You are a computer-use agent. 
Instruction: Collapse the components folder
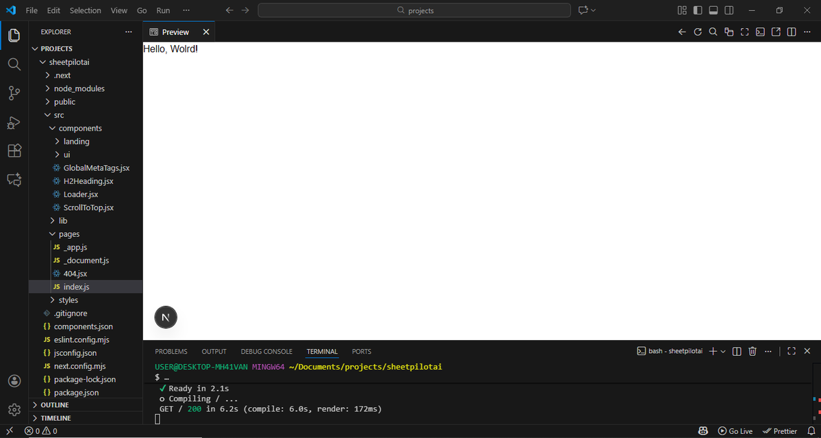point(86,128)
